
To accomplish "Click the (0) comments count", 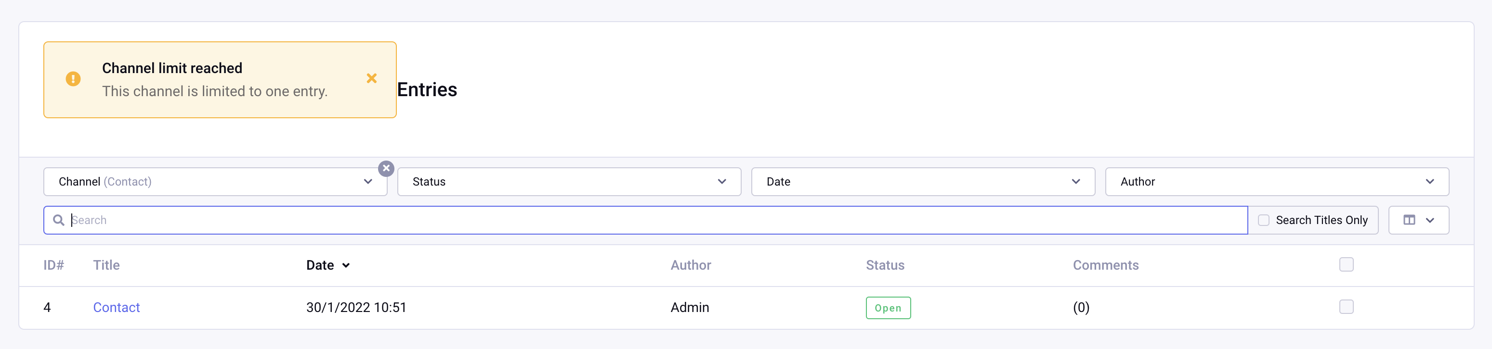I will click(x=1081, y=307).
